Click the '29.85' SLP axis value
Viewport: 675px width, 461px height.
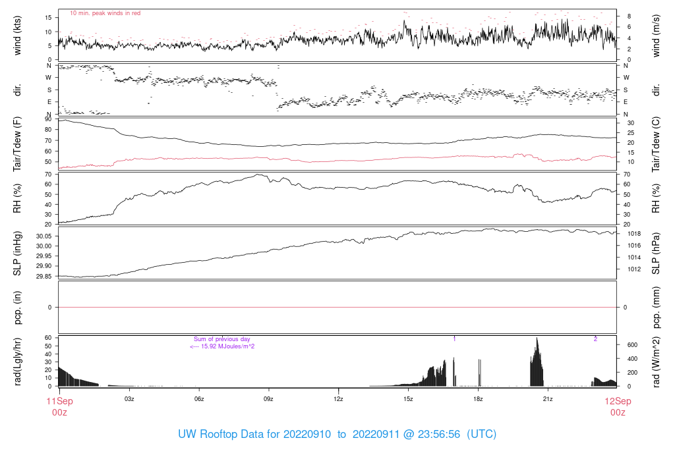pos(44,276)
